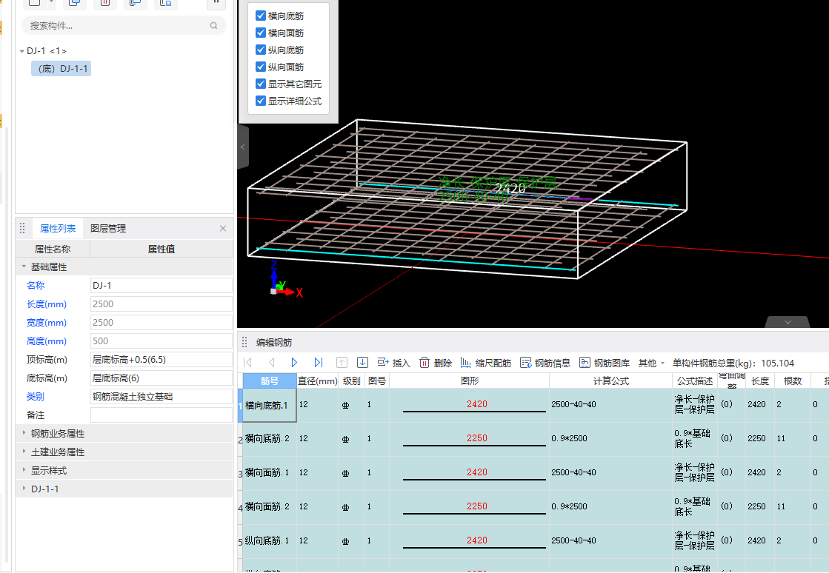This screenshot has width=829, height=573.
Task: Collapse the left panel with the side arrow handle
Action: click(x=243, y=147)
